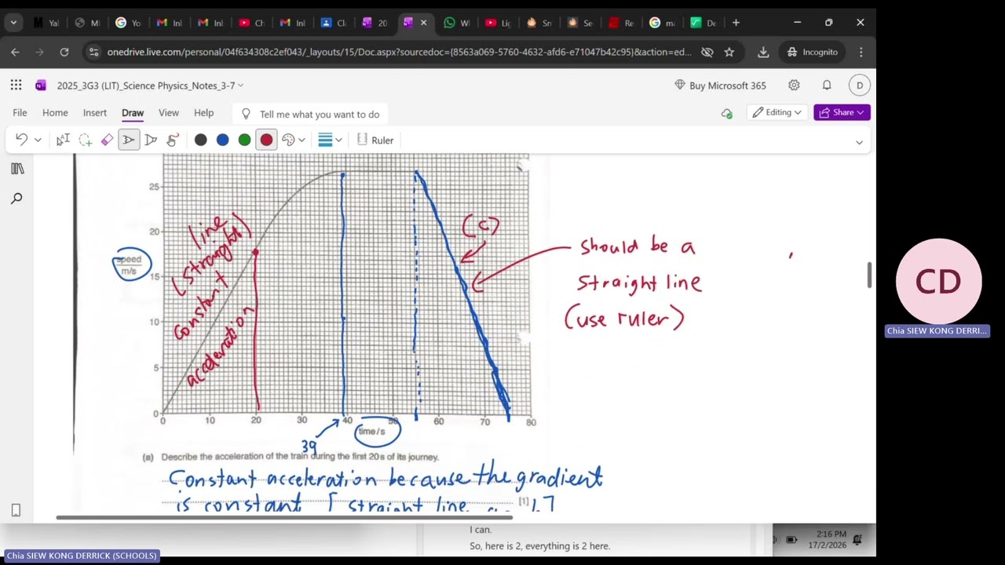
Task: Open the Editing mode dropdown
Action: coord(777,112)
